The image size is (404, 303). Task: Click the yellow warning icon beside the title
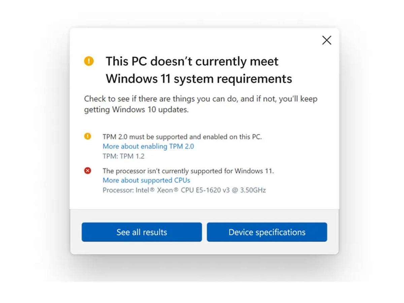point(89,61)
